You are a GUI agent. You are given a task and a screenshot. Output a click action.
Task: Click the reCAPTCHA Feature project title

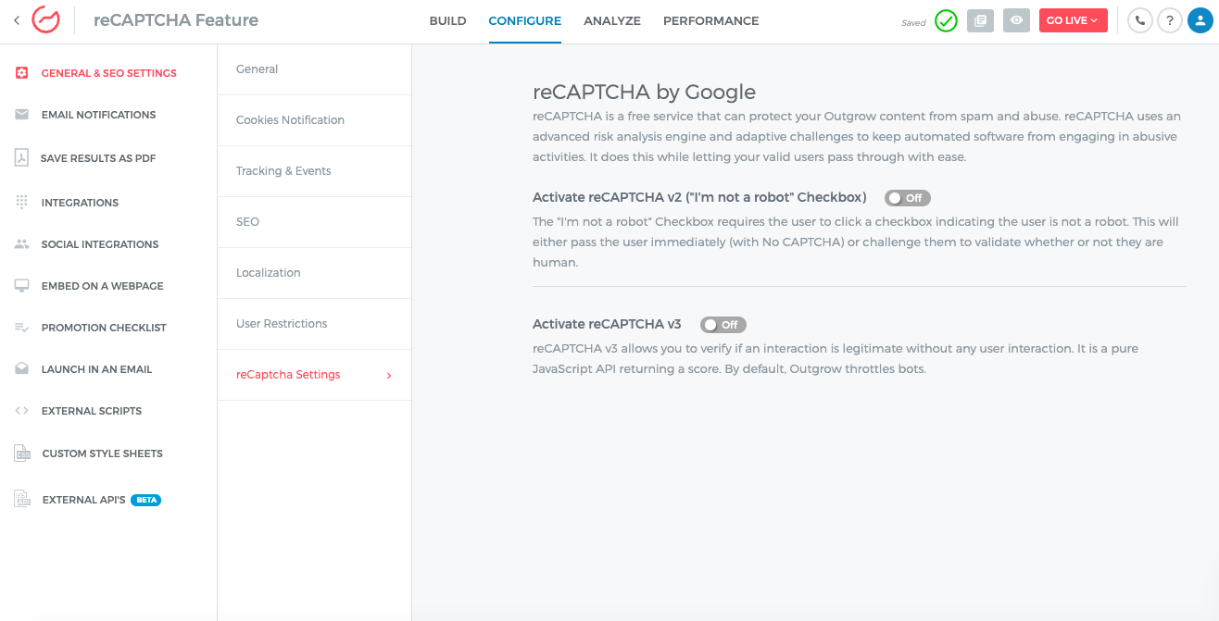click(176, 20)
